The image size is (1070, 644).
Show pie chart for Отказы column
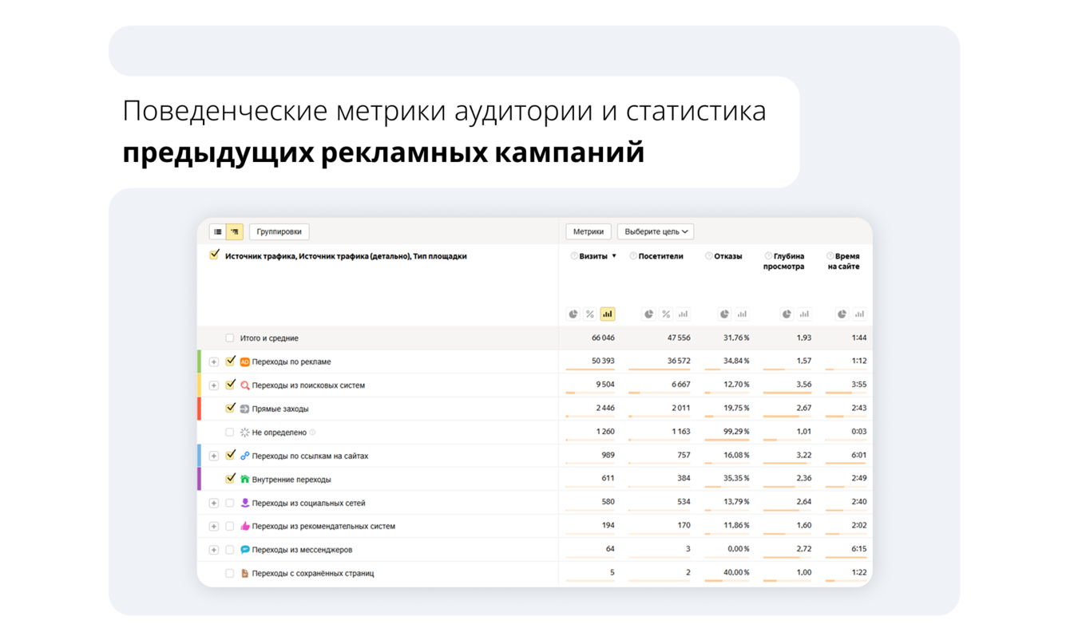point(724,314)
